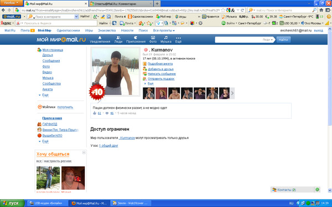Click the like thumbs-up icon under status
Image resolution: width=332 pixels, height=207 pixels.
click(x=95, y=113)
